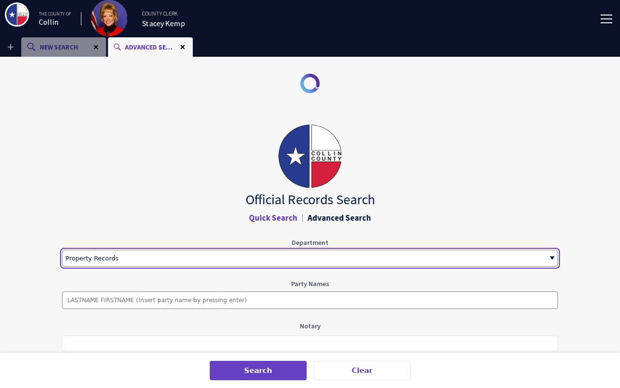Open the Department dropdown arrow
This screenshot has height=388, width=620.
pyautogui.click(x=552, y=258)
